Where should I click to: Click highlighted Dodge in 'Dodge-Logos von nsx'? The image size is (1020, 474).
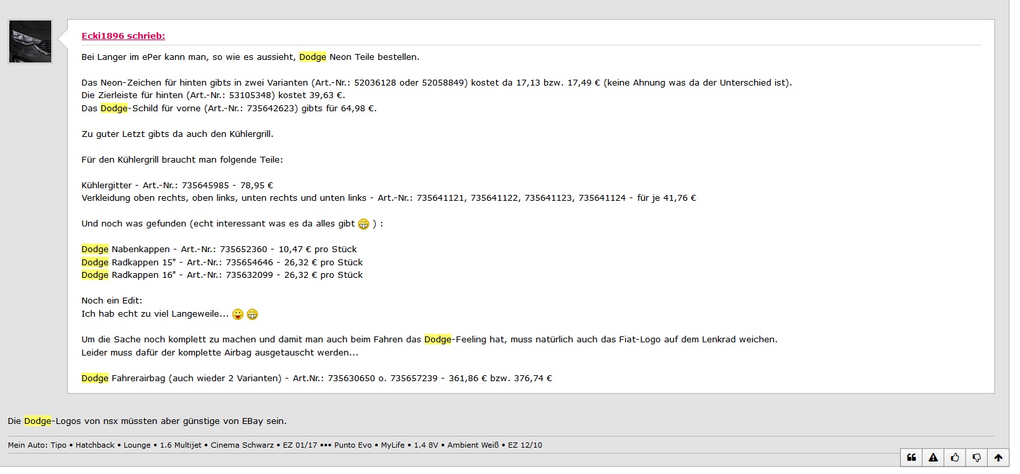pos(38,421)
